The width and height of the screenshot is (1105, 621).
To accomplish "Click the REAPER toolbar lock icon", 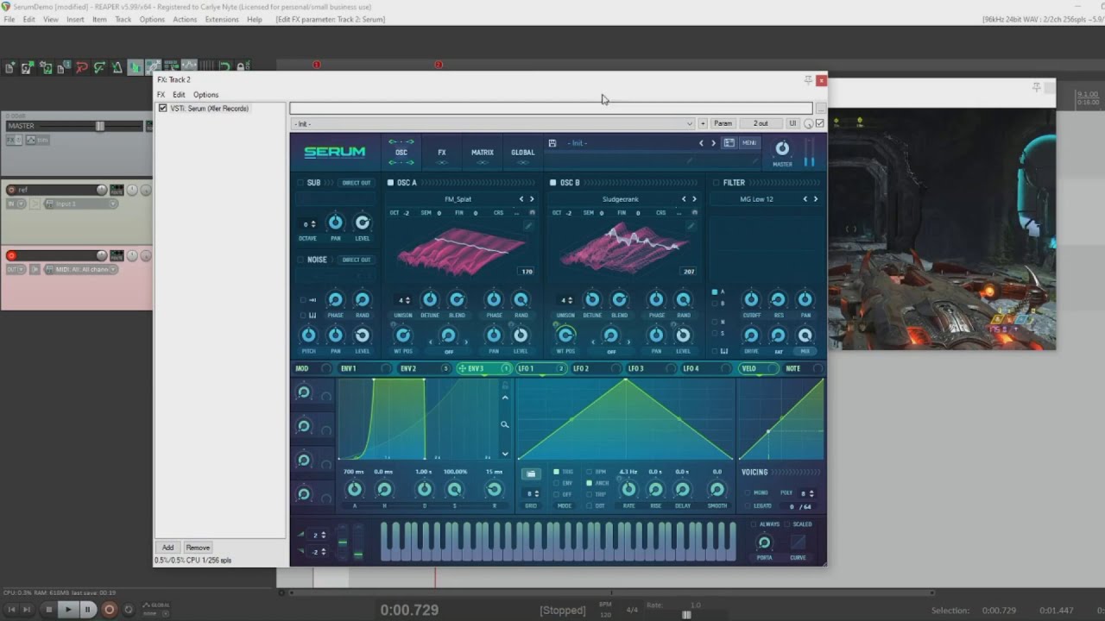I will (x=243, y=67).
